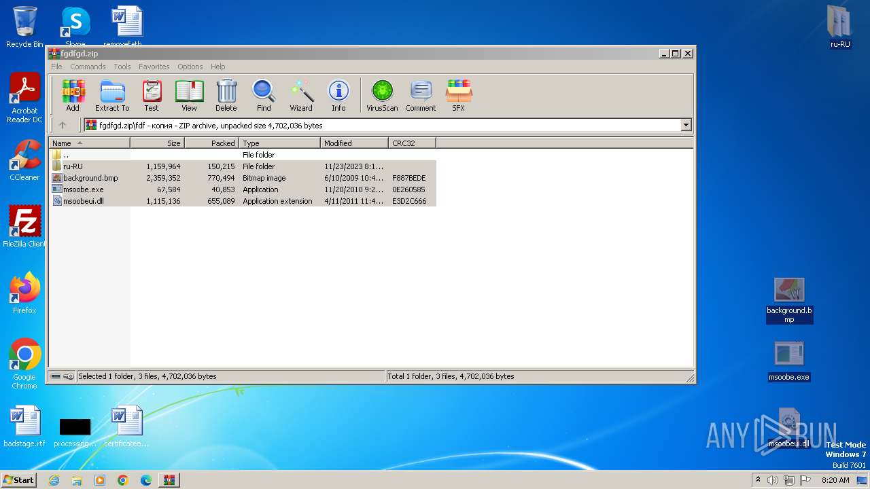Screen dimensions: 870x489
Task: Sort by the Size column header
Action: (157, 143)
